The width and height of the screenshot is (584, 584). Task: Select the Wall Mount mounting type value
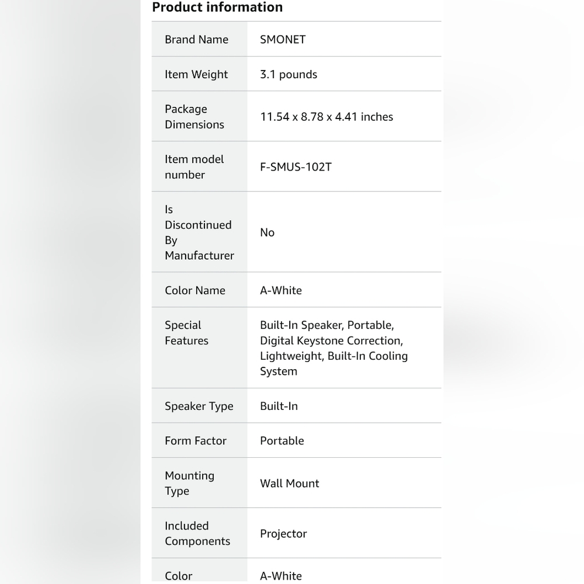[290, 484]
